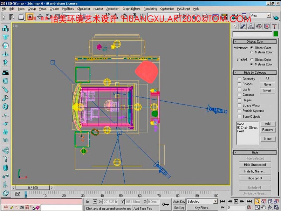Click the stacked rings icon in left toolbar

(5, 81)
